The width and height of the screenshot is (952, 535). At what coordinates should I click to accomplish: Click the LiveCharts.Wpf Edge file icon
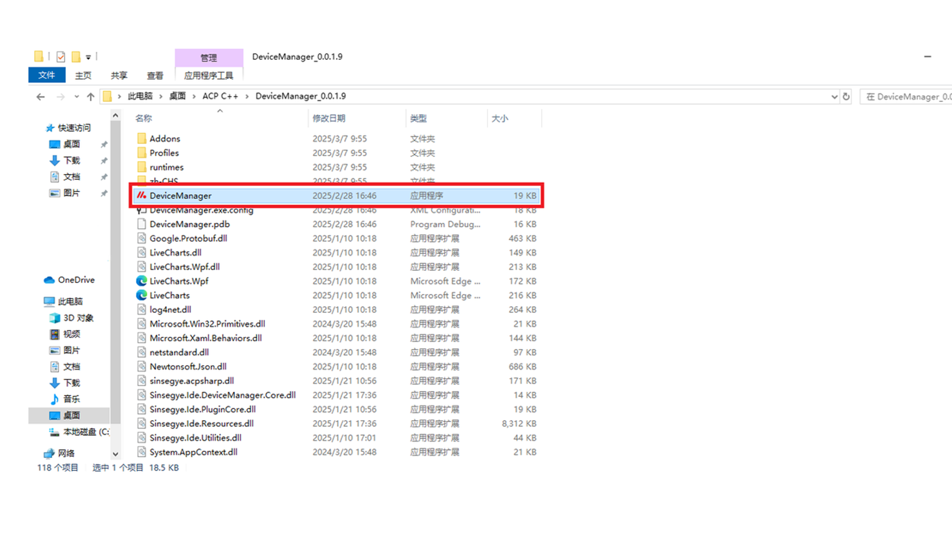click(x=141, y=281)
